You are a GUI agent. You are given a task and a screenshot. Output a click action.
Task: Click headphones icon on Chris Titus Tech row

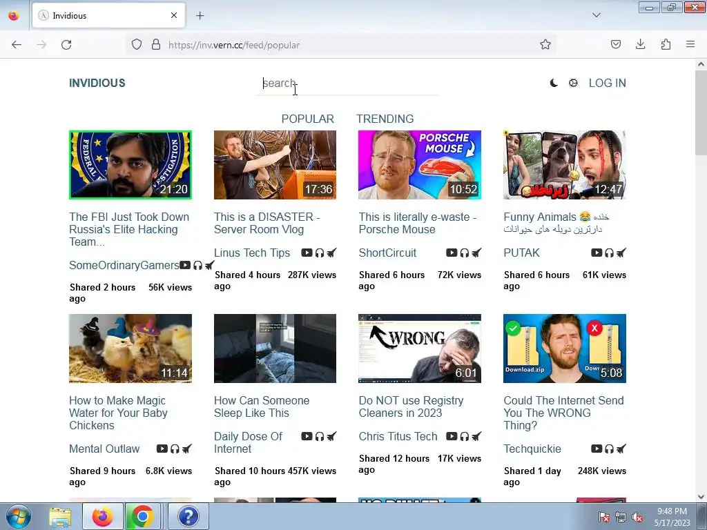[x=465, y=436]
